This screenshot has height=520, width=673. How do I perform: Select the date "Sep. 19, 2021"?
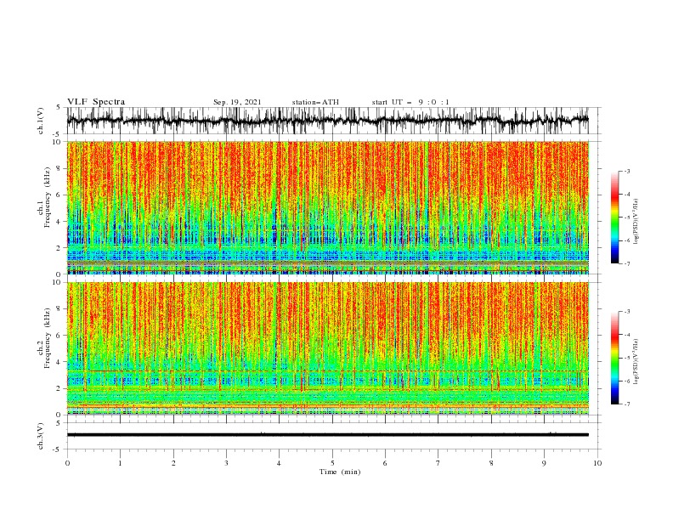point(237,102)
